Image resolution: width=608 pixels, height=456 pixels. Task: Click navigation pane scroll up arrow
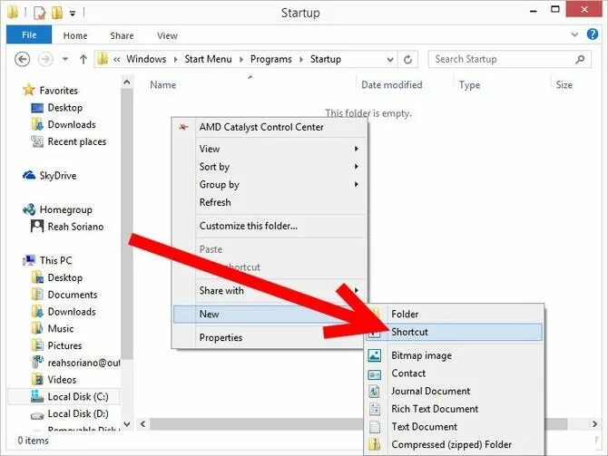[x=127, y=82]
